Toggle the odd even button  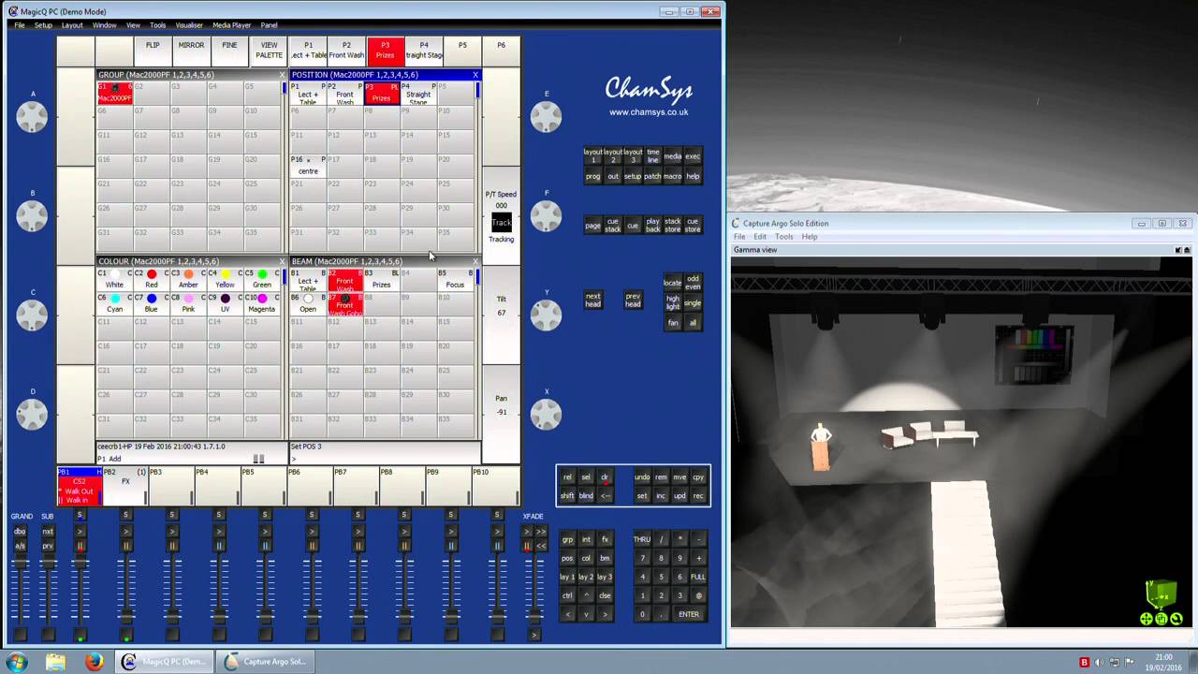click(693, 283)
